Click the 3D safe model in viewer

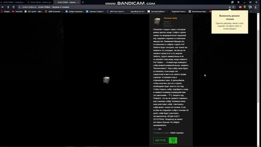pos(106,80)
